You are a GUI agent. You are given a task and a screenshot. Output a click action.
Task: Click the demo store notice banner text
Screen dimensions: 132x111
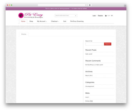(66, 9)
